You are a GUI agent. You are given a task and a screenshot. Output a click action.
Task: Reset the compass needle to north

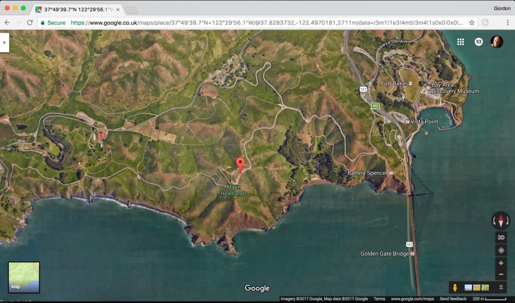tap(501, 220)
